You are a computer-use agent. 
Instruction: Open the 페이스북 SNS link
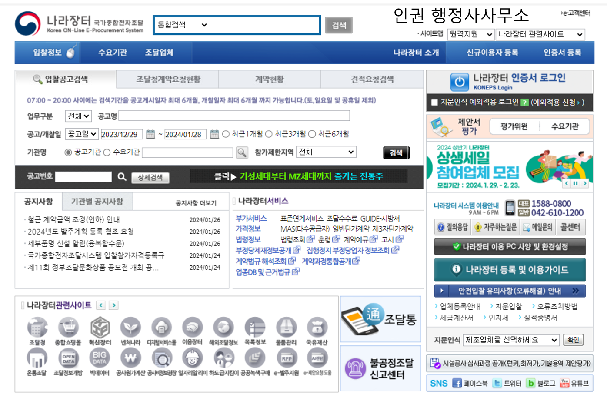point(470,383)
